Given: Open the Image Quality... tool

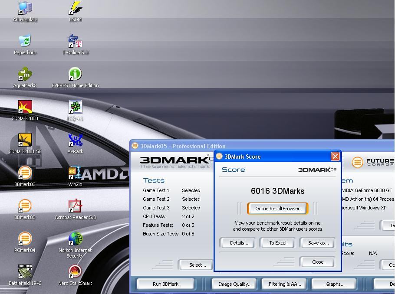Looking at the screenshot, I should click(235, 284).
